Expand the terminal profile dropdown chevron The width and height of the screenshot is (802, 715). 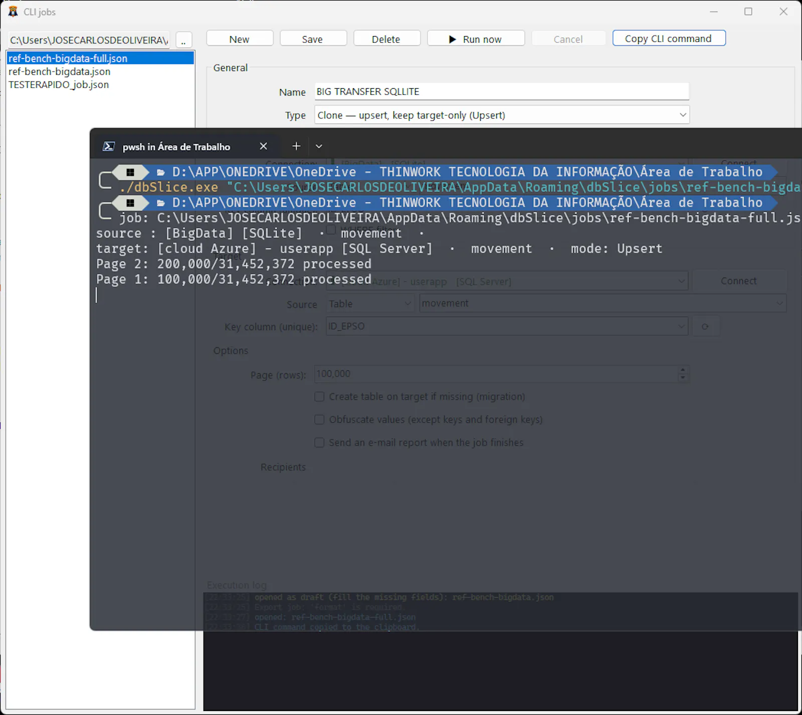click(319, 146)
